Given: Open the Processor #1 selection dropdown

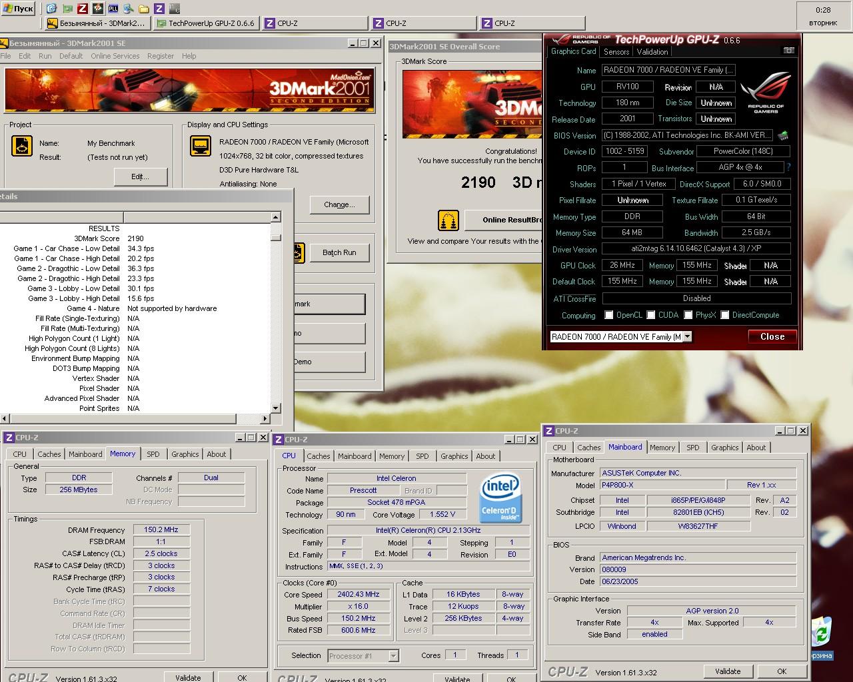Looking at the screenshot, I should 393,656.
